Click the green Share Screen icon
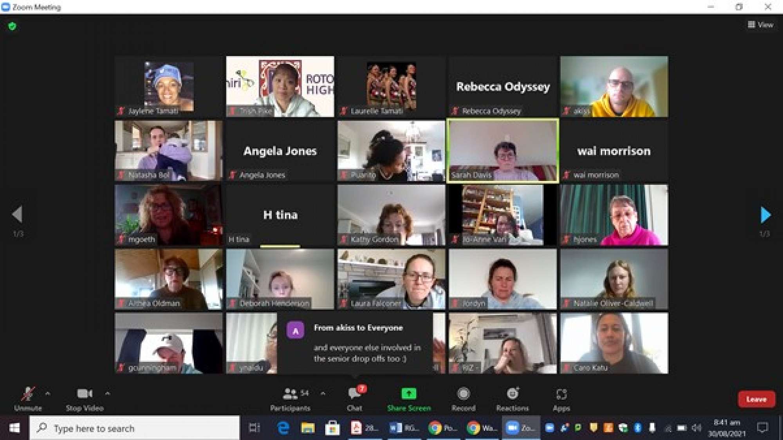The height and width of the screenshot is (440, 783). point(409,393)
